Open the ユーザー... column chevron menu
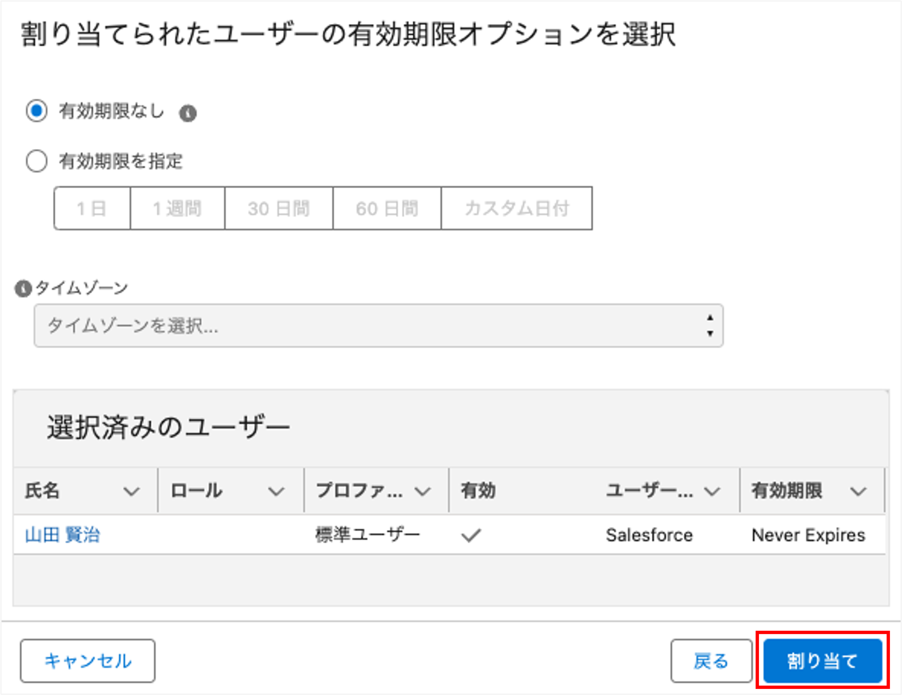Viewport: 902px width, 695px height. (712, 491)
